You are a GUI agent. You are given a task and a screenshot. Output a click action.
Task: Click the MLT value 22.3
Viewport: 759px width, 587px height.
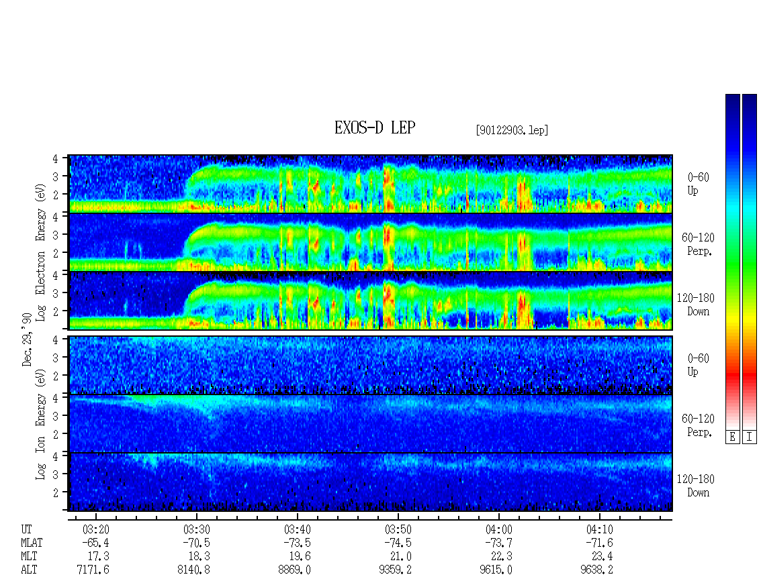pyautogui.click(x=501, y=557)
